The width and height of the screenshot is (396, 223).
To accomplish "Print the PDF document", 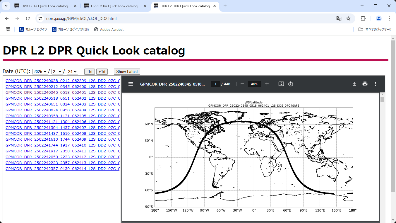I will pyautogui.click(x=365, y=84).
